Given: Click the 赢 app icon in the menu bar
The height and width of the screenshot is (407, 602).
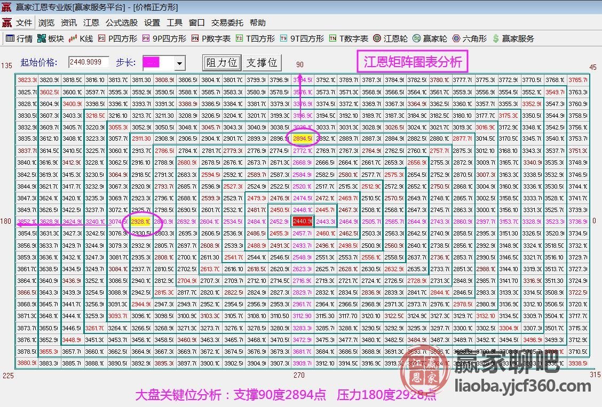Looking at the screenshot, I should click(x=7, y=22).
